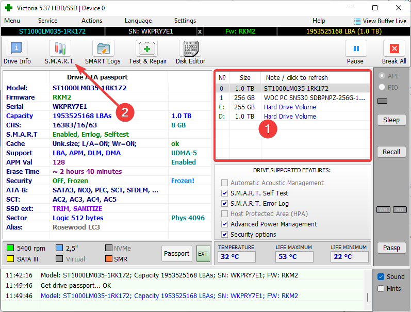
Task: Click the blue 2,5" form factor indicator
Action: click(59, 248)
